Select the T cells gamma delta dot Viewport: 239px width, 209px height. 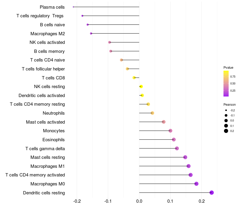(x=177, y=148)
